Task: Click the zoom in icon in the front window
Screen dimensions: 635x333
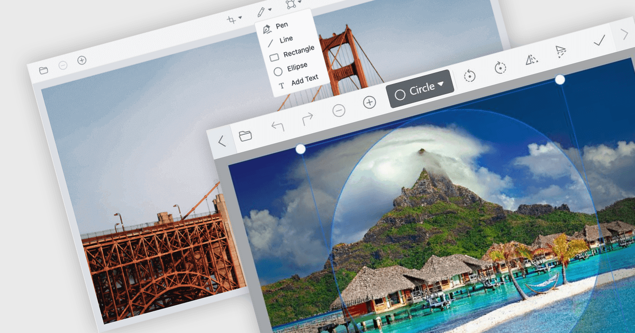Action: pos(369,102)
